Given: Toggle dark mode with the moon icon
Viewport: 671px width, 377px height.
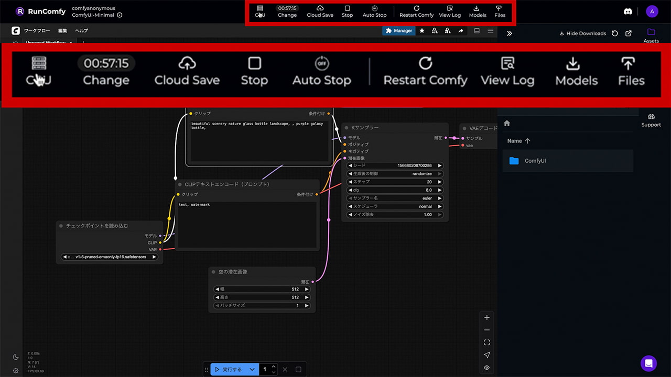Looking at the screenshot, I should (x=16, y=357).
